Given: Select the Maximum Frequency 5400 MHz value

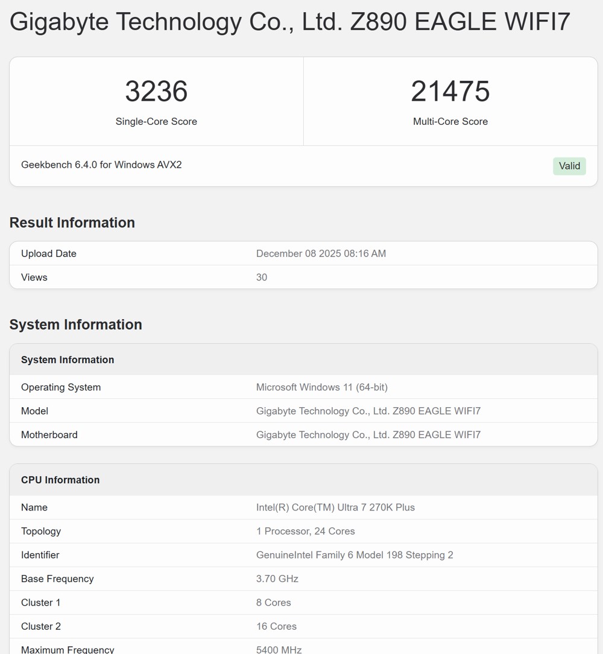Looking at the screenshot, I should [x=279, y=649].
